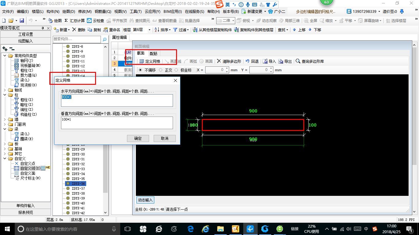419x235 pixels.
Task: Click the Sogou input method S icon
Action: (x=219, y=5)
